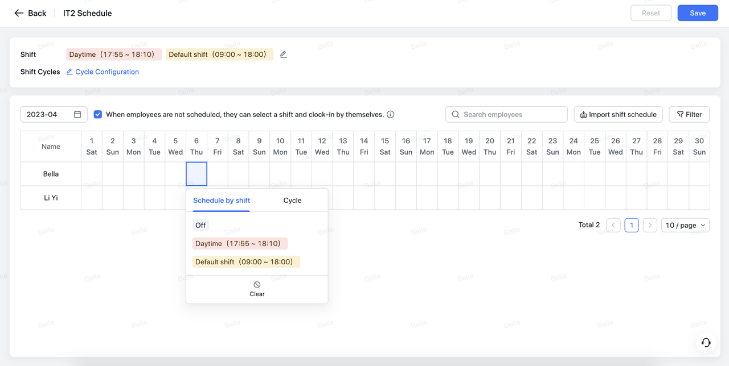Click the pencil icon beside shift tags

point(284,55)
